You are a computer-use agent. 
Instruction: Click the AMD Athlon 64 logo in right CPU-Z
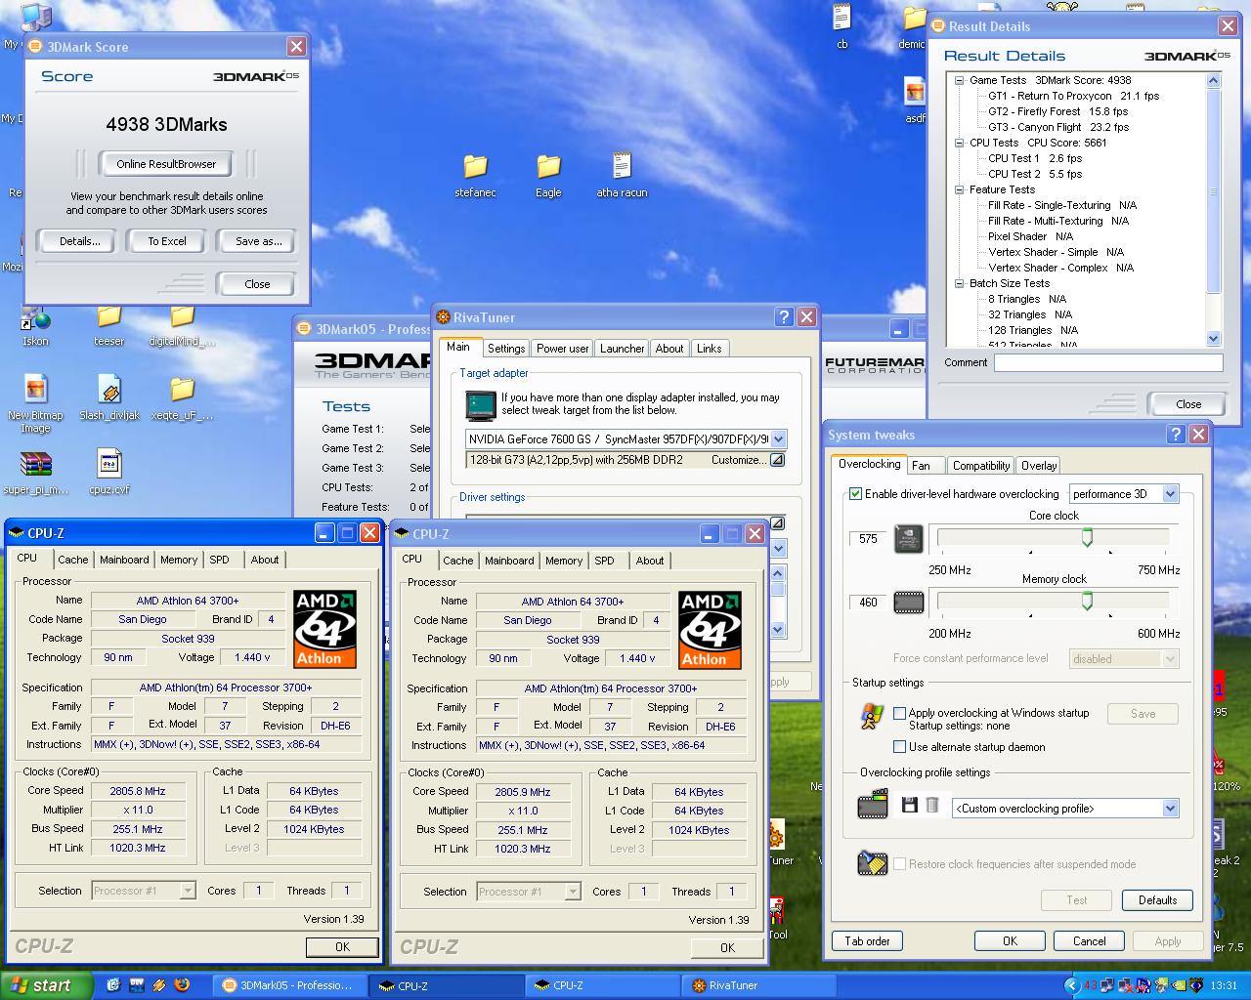(x=710, y=630)
